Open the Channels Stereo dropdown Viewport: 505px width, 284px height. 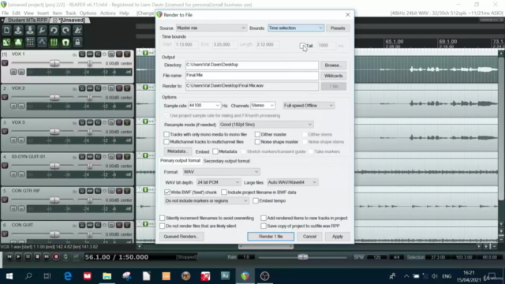(x=263, y=105)
